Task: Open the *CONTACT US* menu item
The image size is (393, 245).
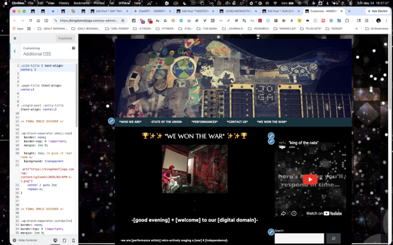Action: [x=237, y=122]
